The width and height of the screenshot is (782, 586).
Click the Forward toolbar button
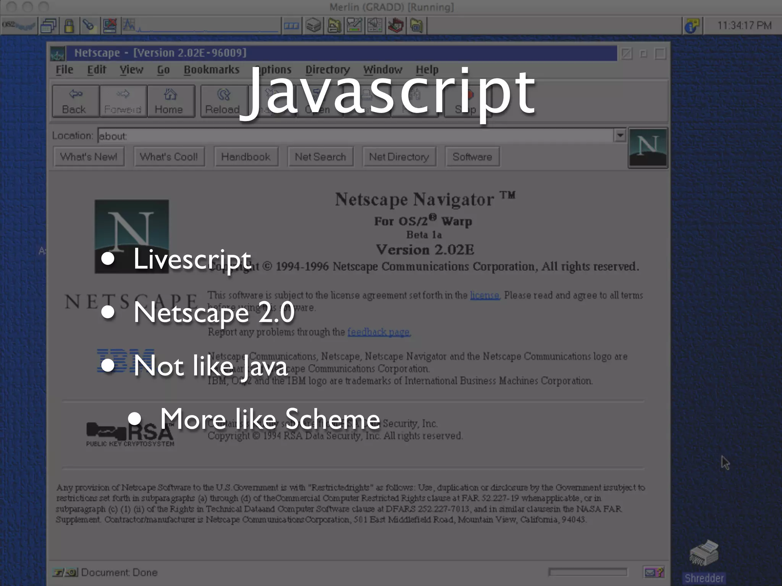pyautogui.click(x=123, y=101)
